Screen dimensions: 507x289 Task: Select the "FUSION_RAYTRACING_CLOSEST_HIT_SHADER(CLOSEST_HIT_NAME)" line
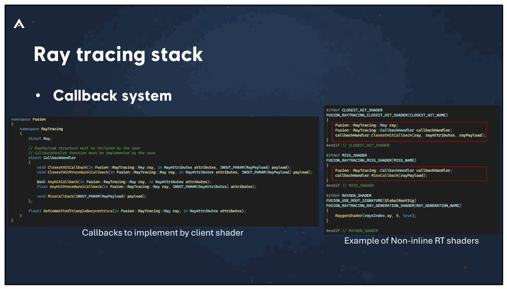pos(387,115)
